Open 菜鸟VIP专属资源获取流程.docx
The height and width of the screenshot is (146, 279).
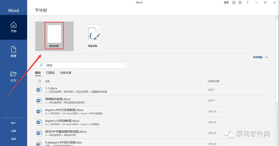coord(151,133)
